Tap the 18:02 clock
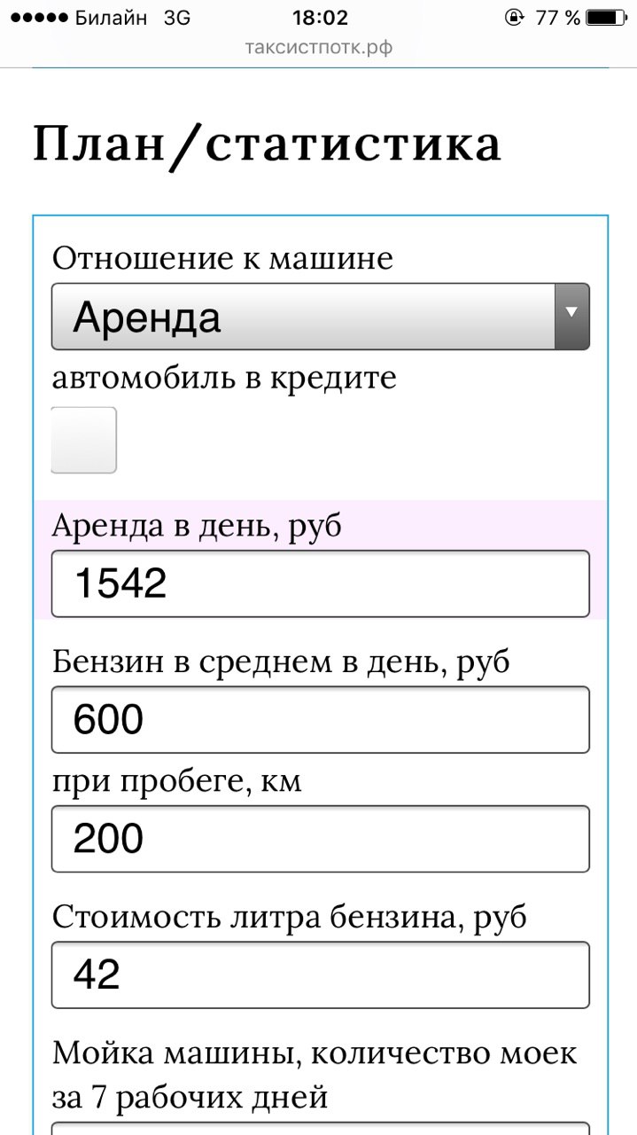This screenshot has width=637, height=1135. coord(319,18)
